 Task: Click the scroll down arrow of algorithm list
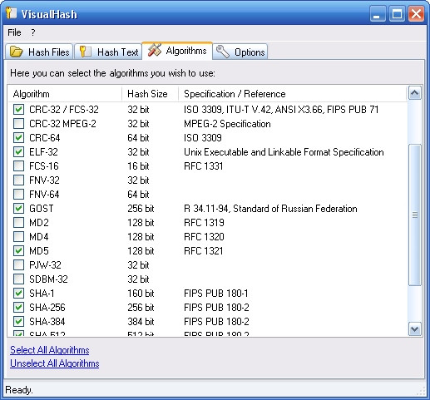coord(415,329)
